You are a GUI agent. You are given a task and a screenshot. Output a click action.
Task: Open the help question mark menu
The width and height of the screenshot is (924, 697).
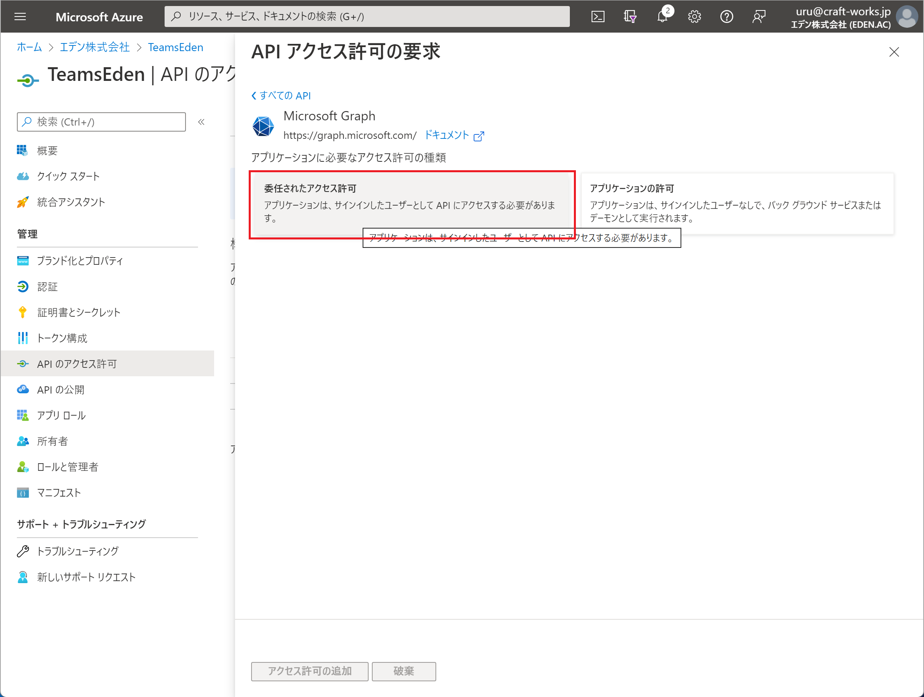click(726, 17)
